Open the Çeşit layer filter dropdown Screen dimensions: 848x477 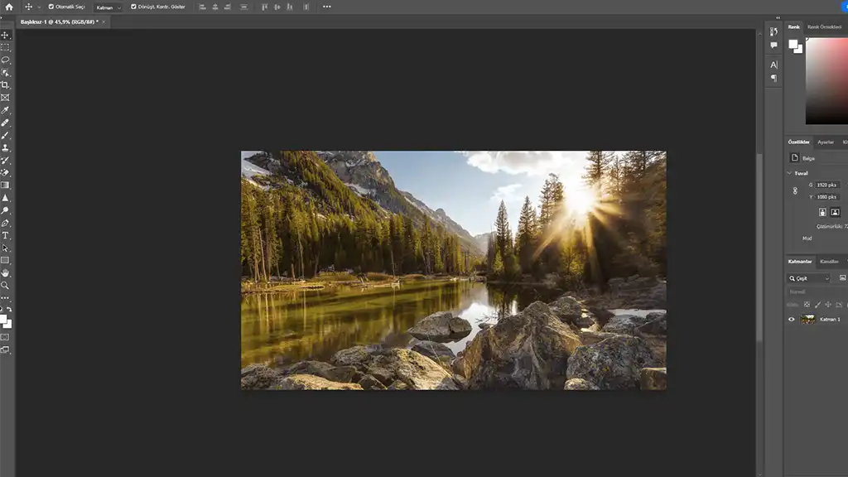(808, 278)
